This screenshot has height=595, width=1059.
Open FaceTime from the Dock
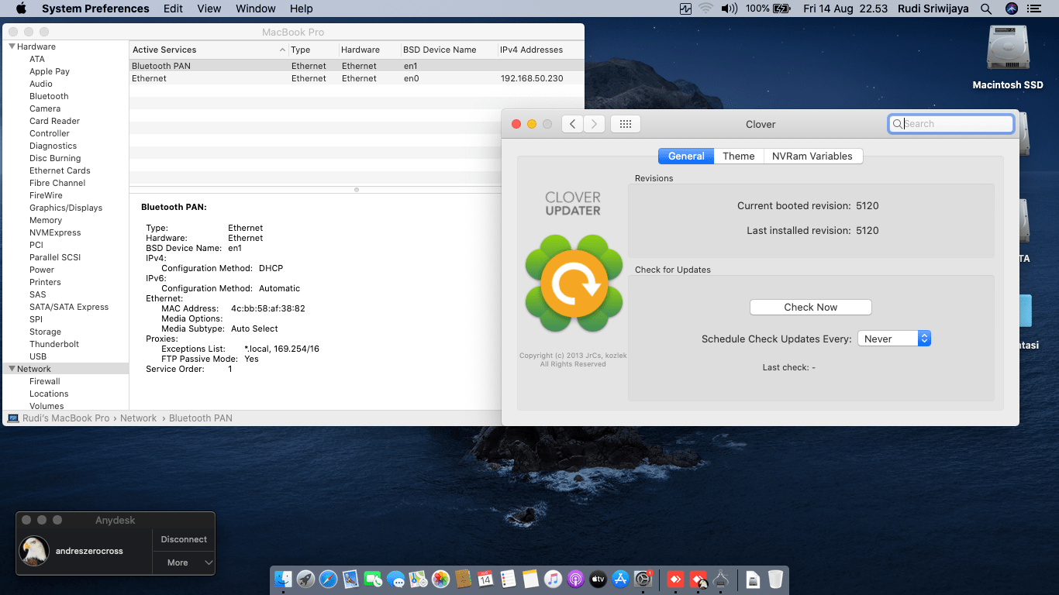click(373, 579)
